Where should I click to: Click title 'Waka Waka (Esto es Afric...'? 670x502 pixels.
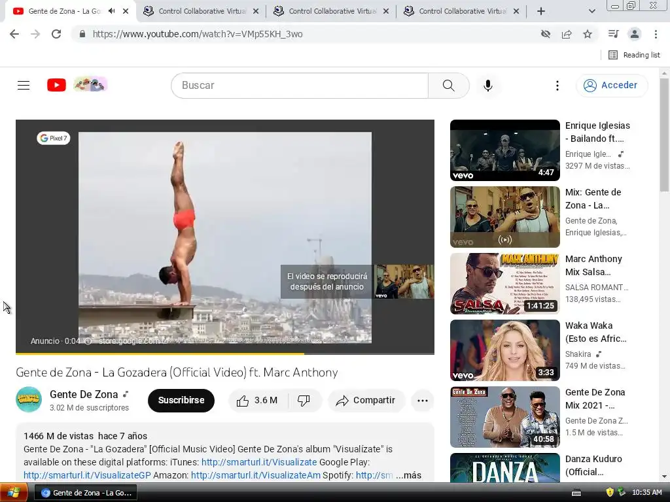tap(595, 332)
